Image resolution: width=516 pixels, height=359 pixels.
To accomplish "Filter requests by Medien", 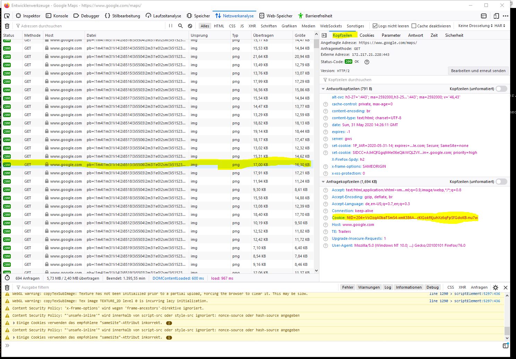I will coord(308,26).
